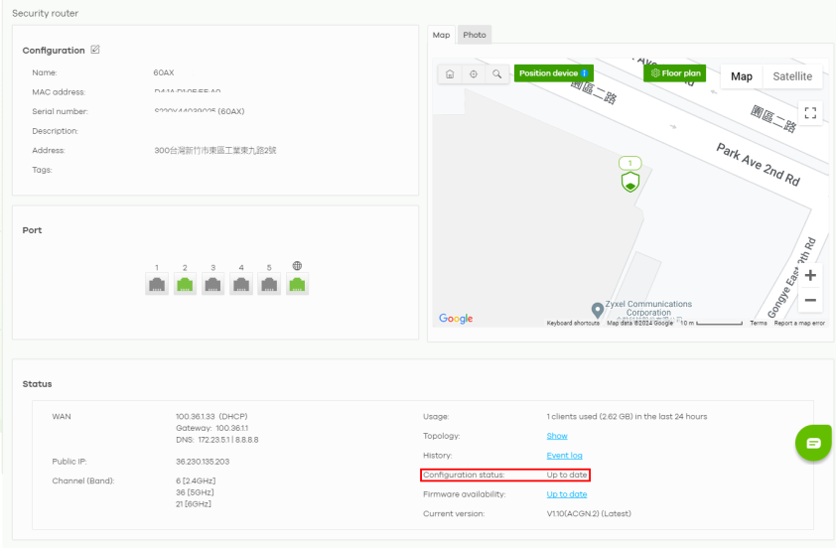
Task: Zoom in on the map
Action: (810, 275)
